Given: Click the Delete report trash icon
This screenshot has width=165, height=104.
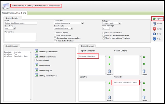Looking at the screenshot, I should pyautogui.click(x=154, y=24).
